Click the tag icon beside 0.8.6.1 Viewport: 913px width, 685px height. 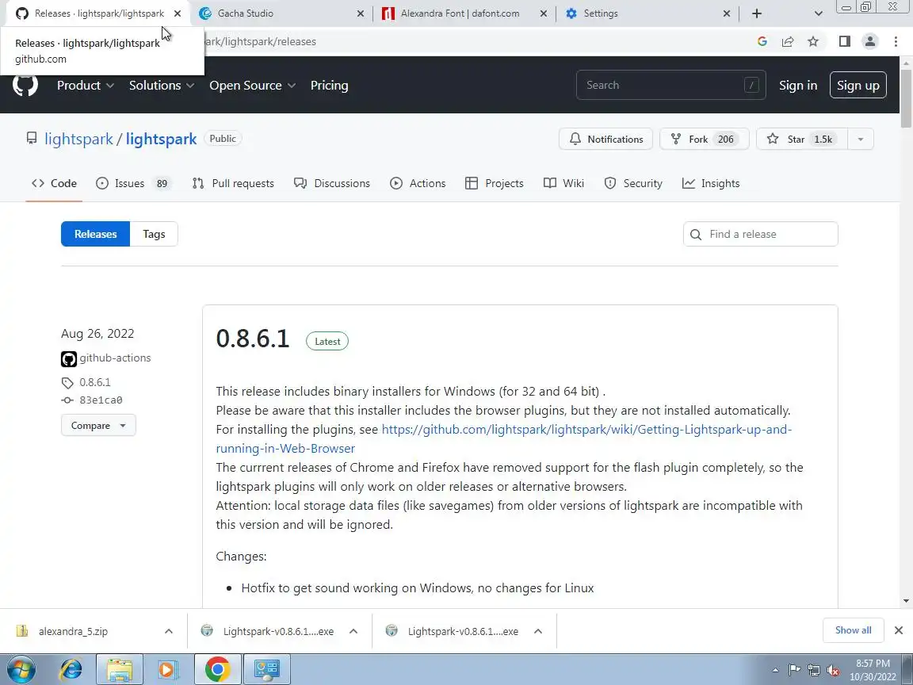coord(67,383)
